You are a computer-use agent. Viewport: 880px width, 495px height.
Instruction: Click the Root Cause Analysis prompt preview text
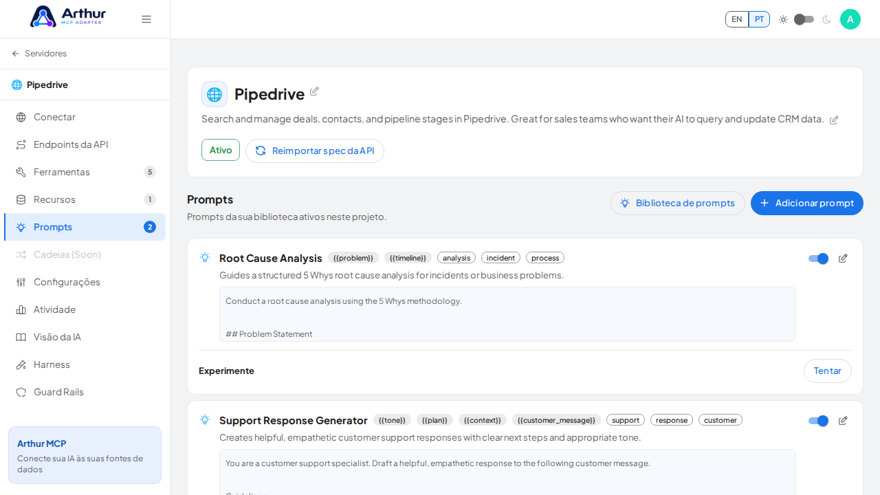[x=507, y=314]
